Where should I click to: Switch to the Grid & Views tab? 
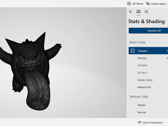(x=147, y=12)
